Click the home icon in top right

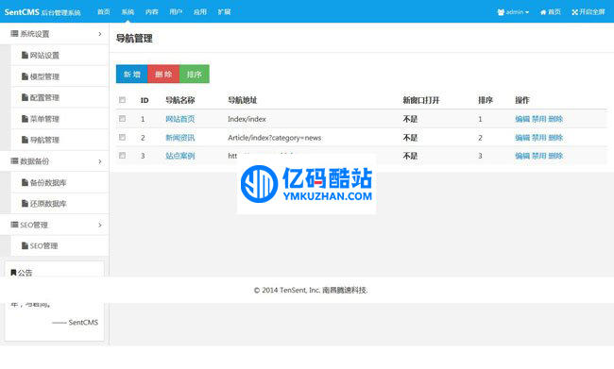543,12
